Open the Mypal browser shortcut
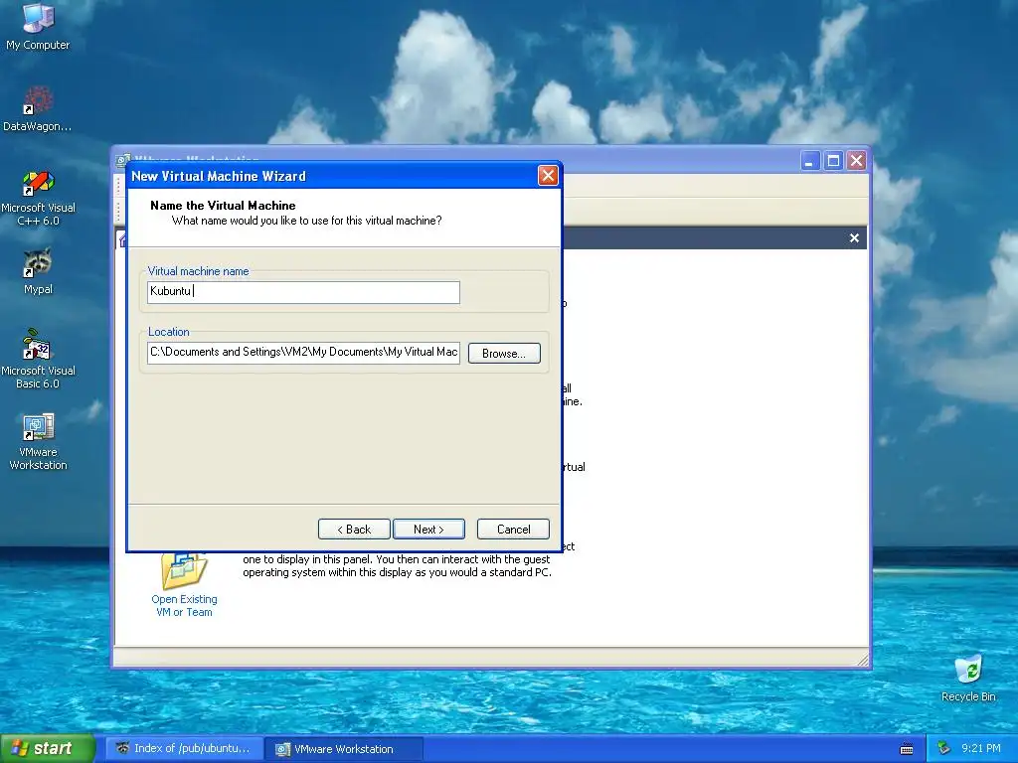 point(38,272)
